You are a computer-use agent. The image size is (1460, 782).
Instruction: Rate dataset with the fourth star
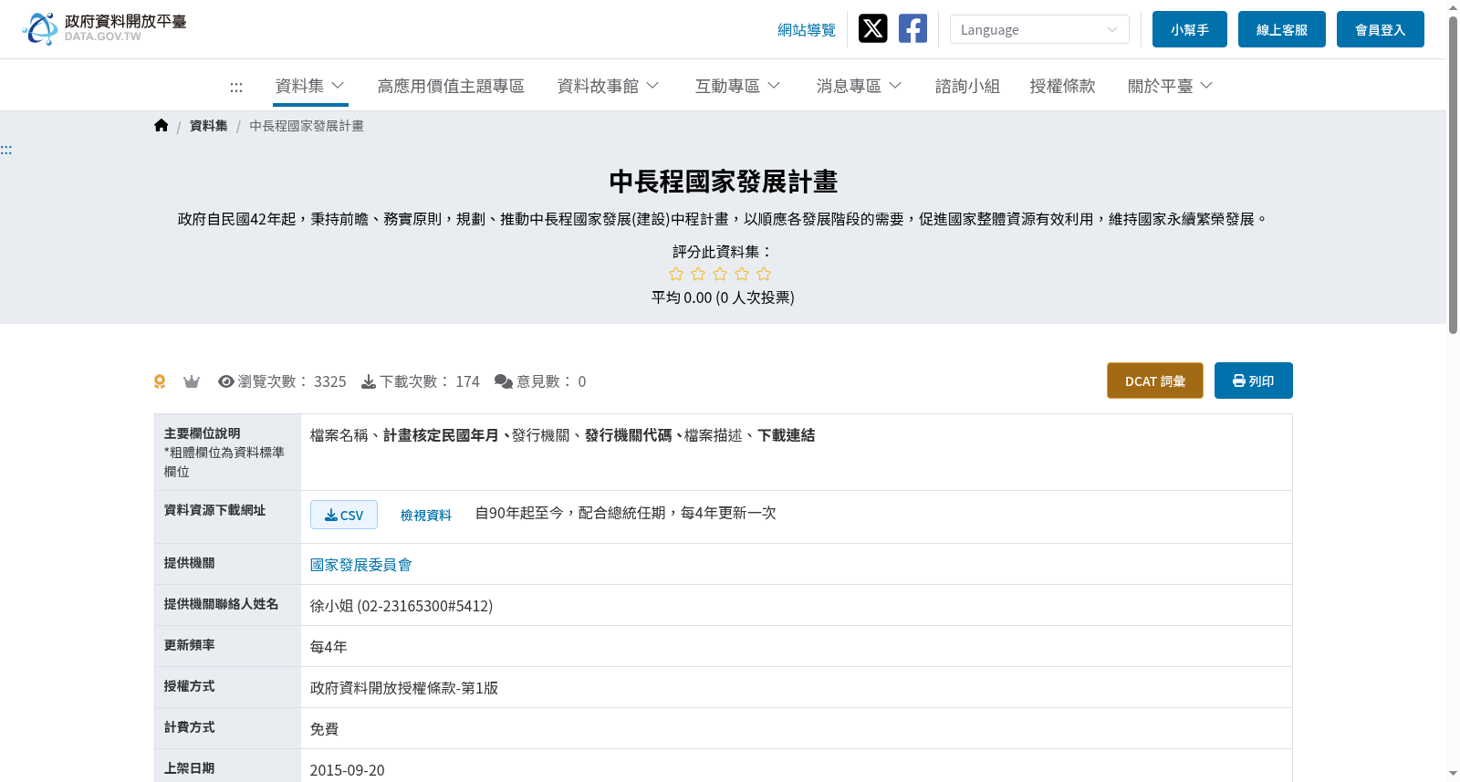tap(742, 274)
